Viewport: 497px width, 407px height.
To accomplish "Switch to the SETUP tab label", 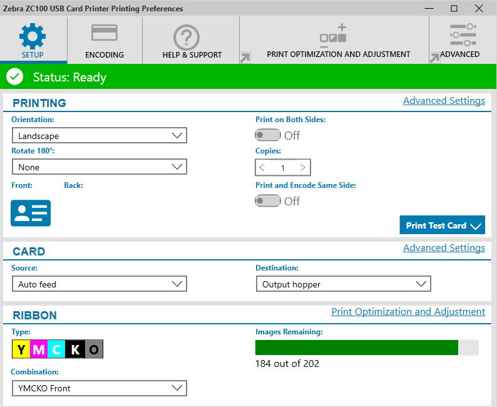I will [33, 55].
